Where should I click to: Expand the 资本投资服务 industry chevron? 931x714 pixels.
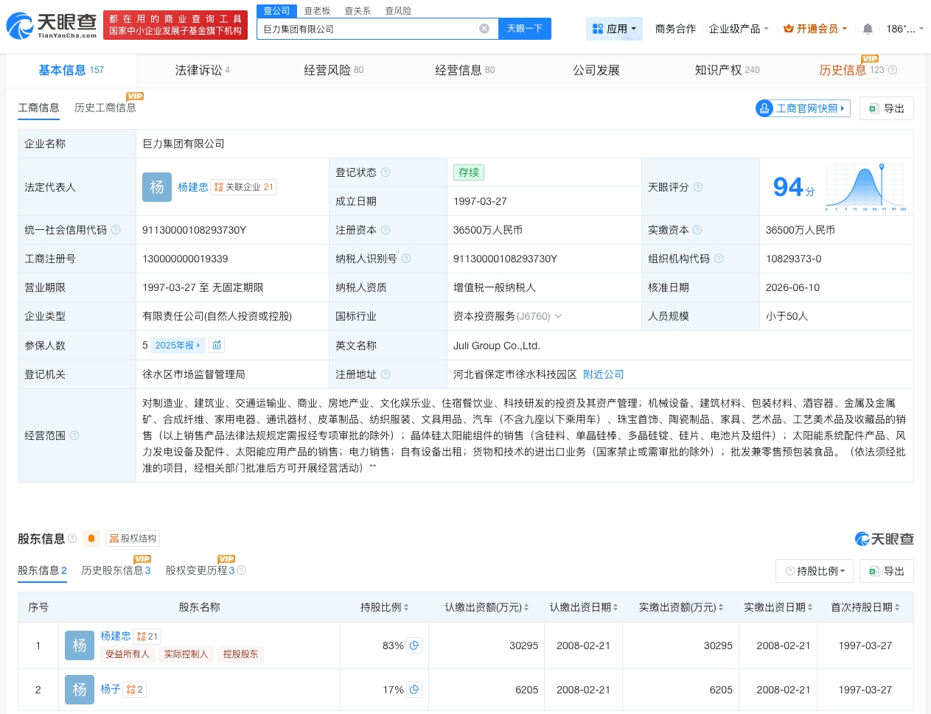[x=558, y=316]
